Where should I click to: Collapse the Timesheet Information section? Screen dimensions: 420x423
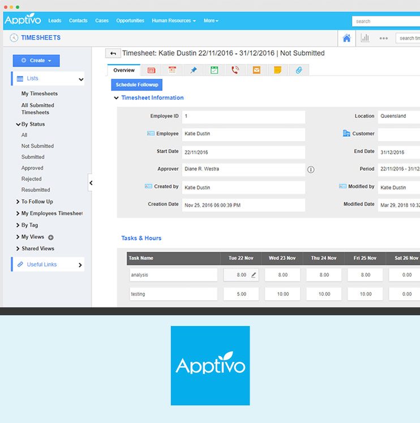[x=117, y=98]
